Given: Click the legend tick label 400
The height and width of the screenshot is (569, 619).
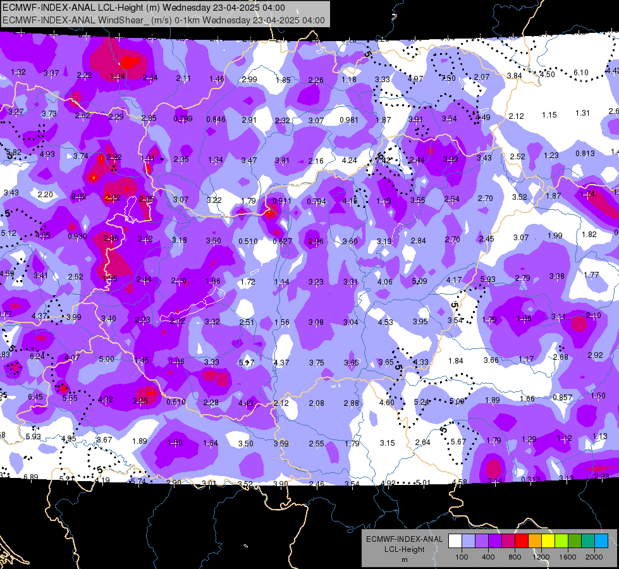Looking at the screenshot, I should [x=488, y=557].
